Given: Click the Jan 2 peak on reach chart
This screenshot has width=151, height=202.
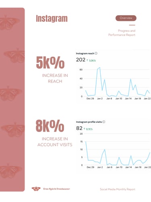Looking at the screenshot, I should click(x=99, y=68).
